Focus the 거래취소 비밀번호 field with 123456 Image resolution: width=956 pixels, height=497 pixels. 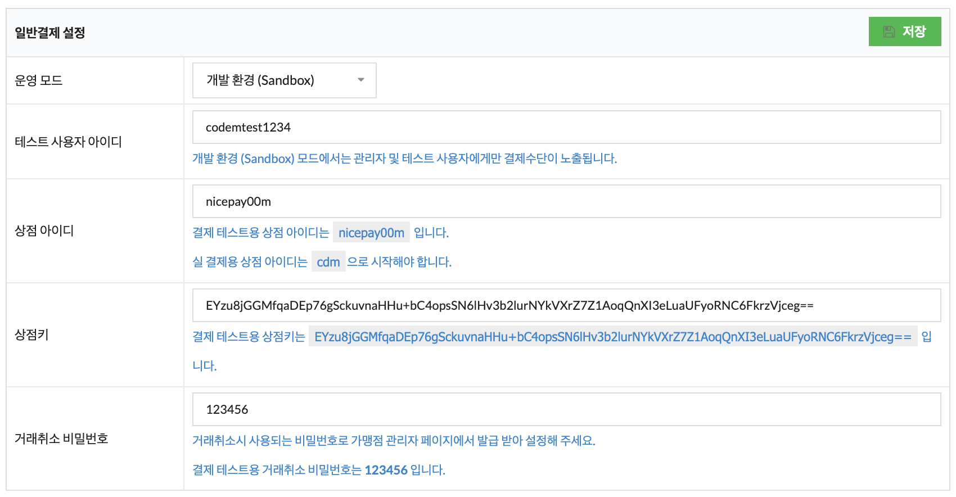[567, 409]
